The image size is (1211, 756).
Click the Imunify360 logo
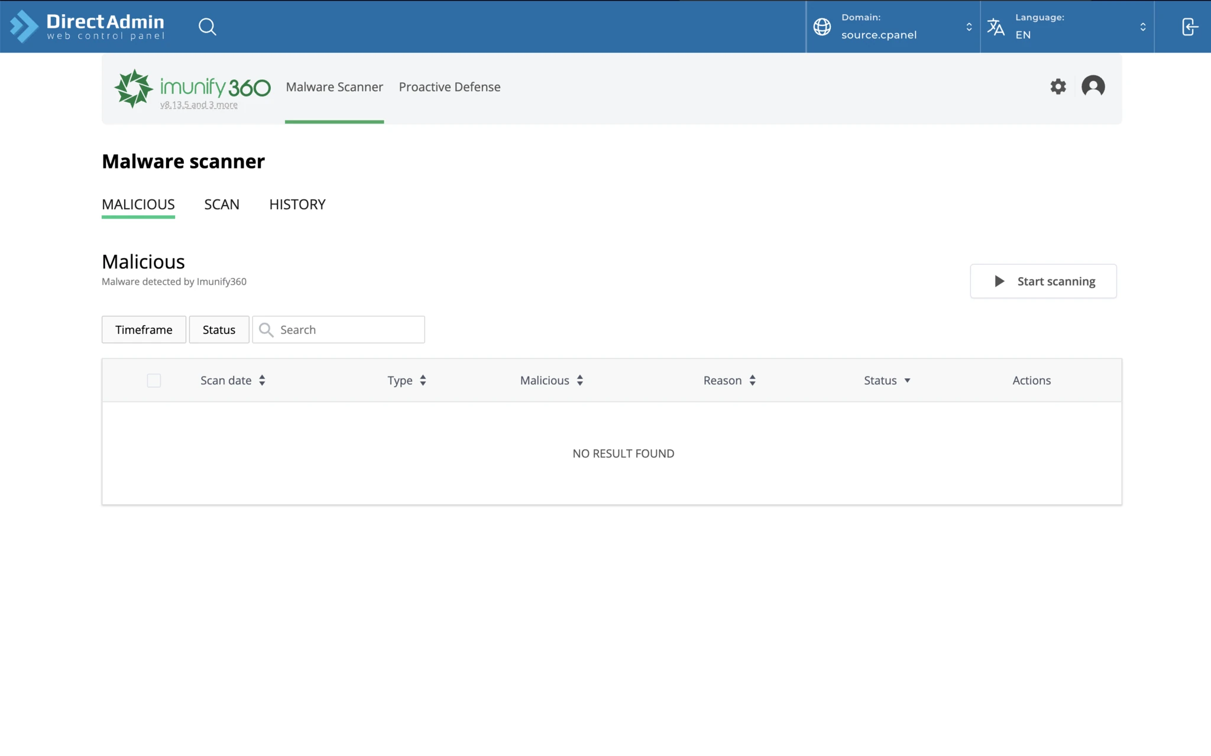pos(193,89)
